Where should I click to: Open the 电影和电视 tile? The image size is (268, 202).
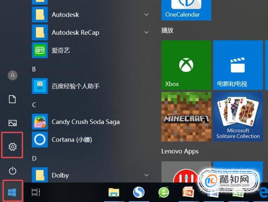(238, 65)
